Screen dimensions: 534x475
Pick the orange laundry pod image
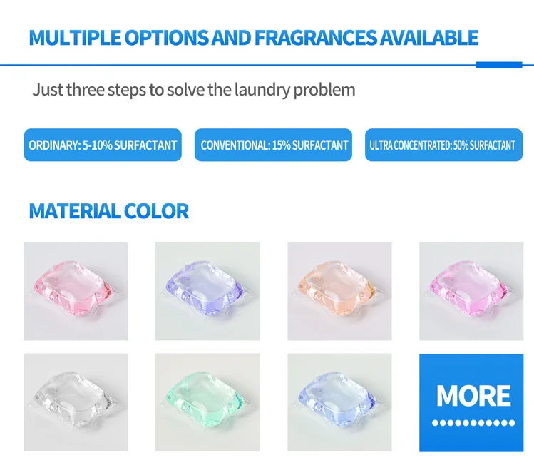[339, 291]
